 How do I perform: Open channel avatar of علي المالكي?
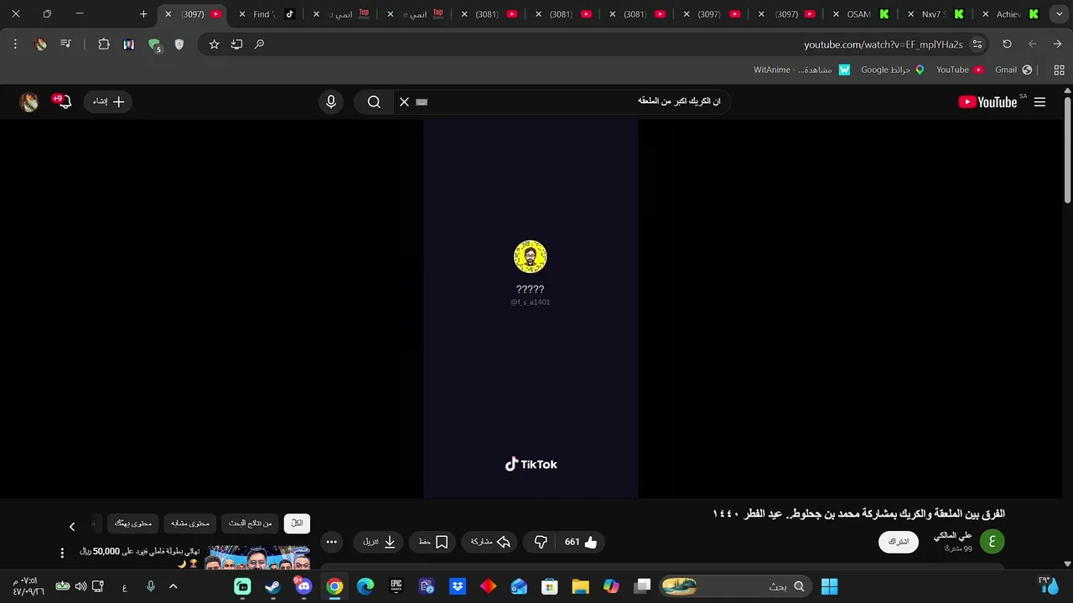click(992, 542)
